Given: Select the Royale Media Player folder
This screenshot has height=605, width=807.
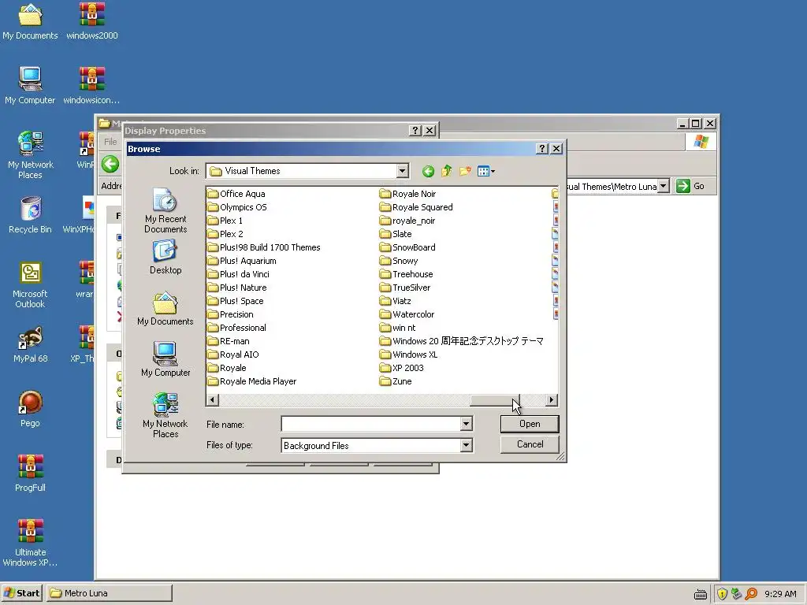Looking at the screenshot, I should [251, 381].
